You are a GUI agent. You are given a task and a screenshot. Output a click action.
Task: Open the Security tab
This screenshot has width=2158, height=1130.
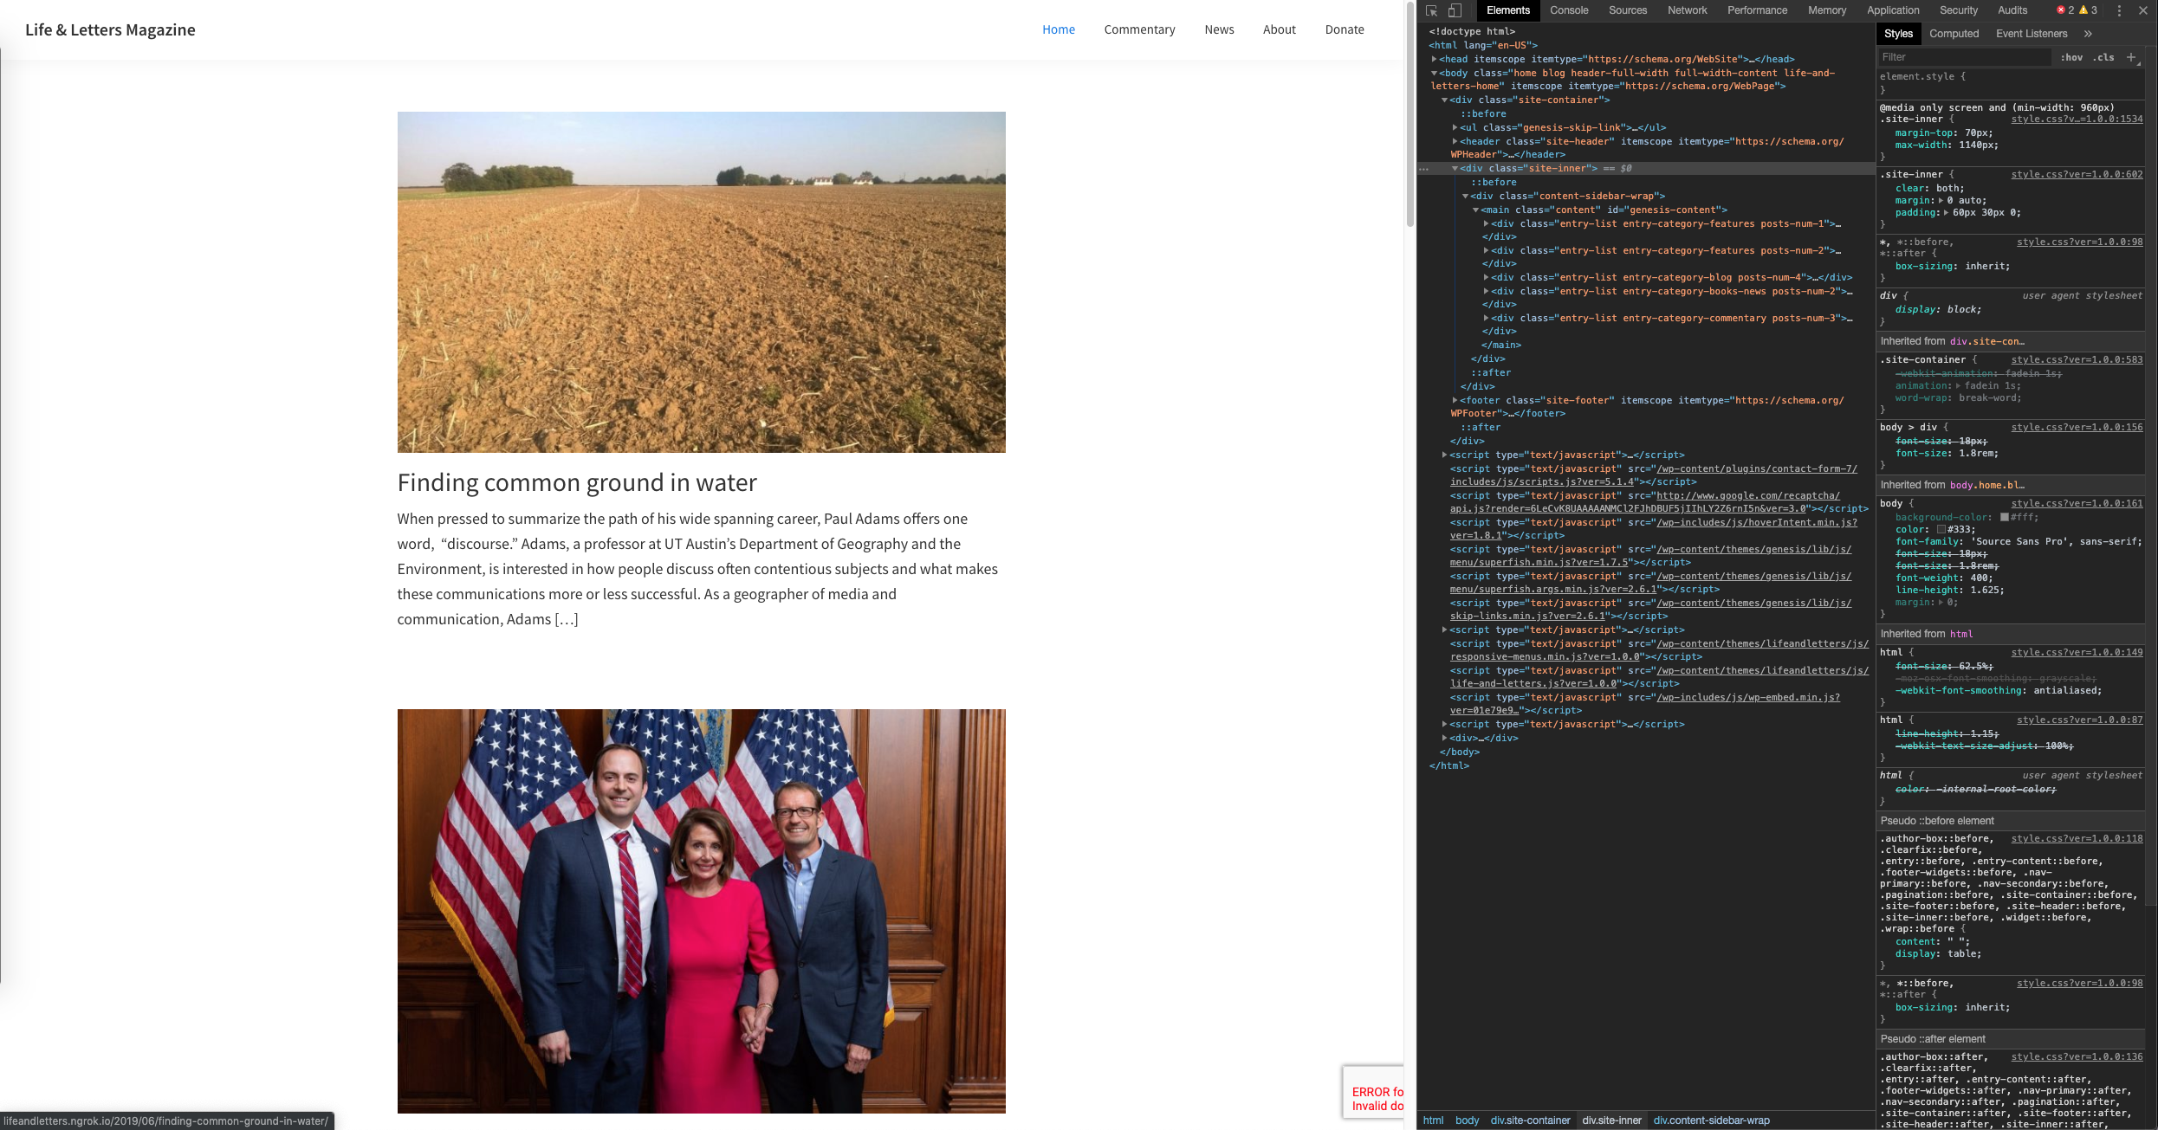(1959, 10)
